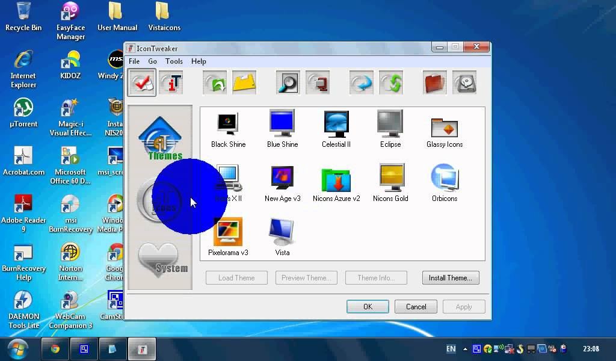This screenshot has height=361, width=616.
Task: Click the msi BurnRecovery desktop icon
Action: (x=70, y=214)
